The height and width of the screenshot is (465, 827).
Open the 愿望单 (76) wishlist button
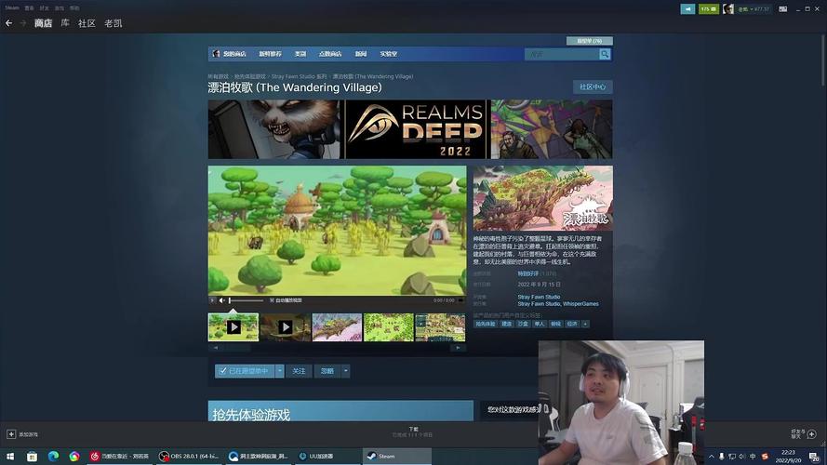pos(589,41)
